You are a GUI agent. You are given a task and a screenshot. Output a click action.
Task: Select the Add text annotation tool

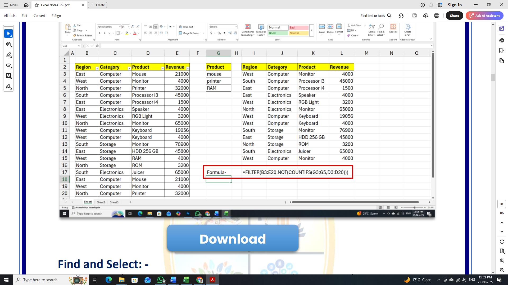click(x=9, y=76)
